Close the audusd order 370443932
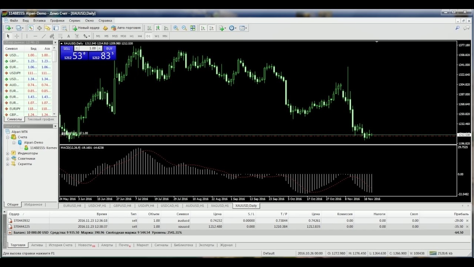The image size is (474, 267). [x=467, y=221]
